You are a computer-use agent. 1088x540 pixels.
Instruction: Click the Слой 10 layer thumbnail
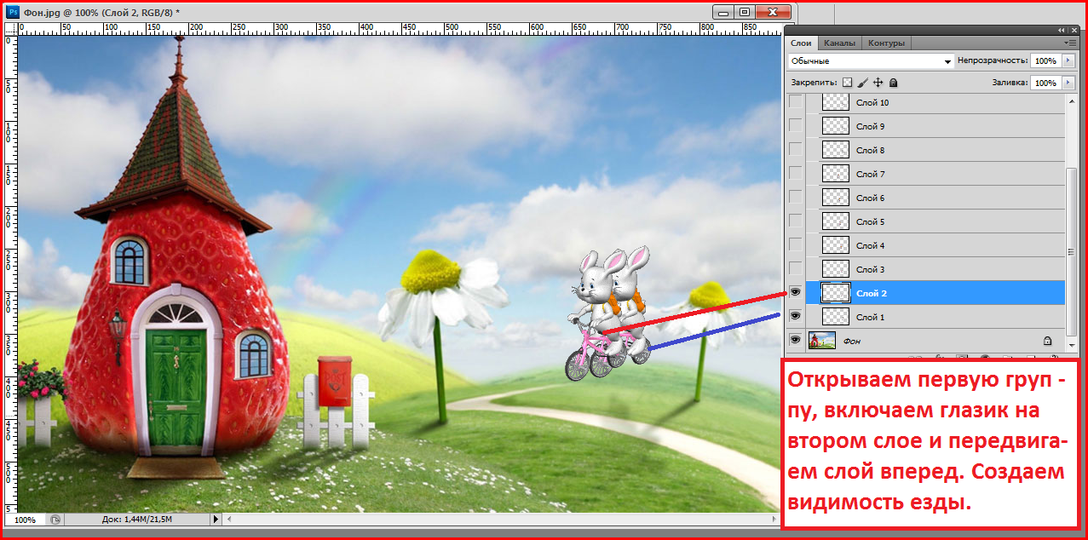(x=835, y=102)
